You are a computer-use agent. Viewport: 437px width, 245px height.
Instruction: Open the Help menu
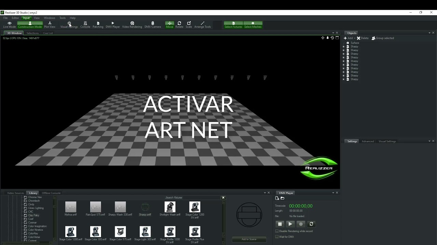tap(73, 18)
